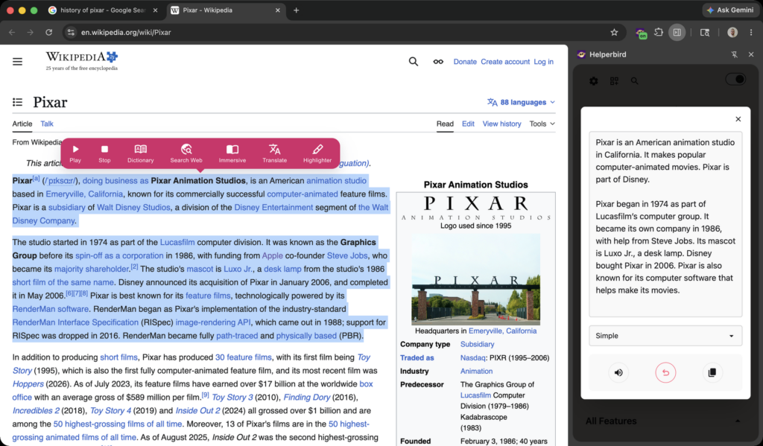Open the Emeryville, California link in infobox

[x=503, y=331]
